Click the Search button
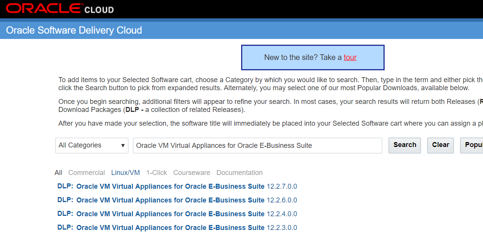 coord(405,146)
